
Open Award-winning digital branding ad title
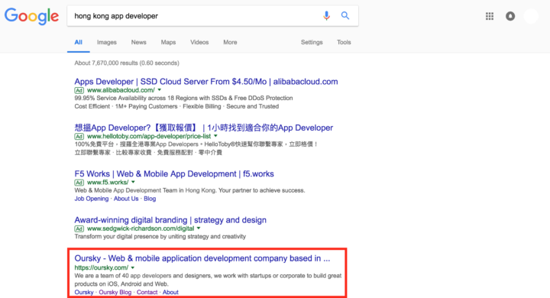[170, 220]
